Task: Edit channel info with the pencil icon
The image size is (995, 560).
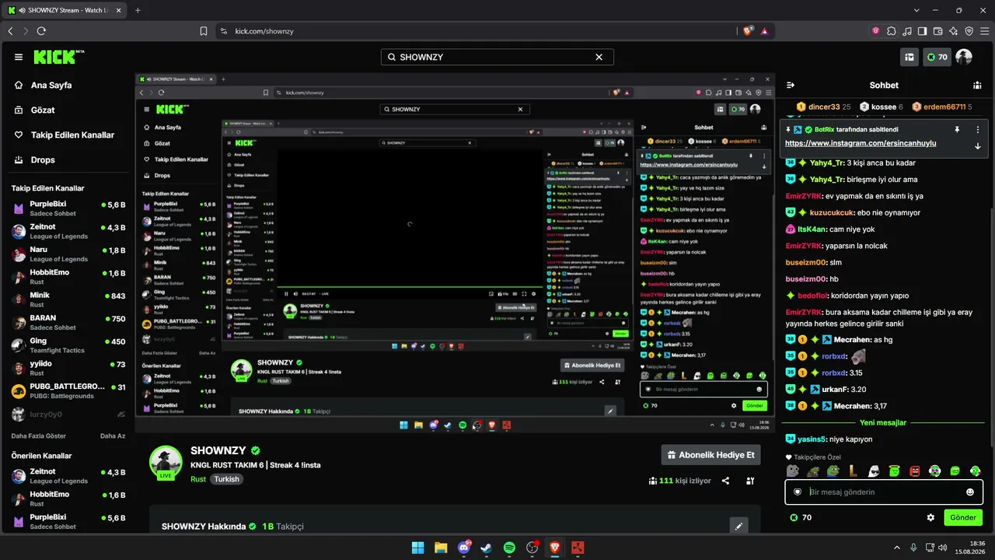Action: click(x=739, y=527)
